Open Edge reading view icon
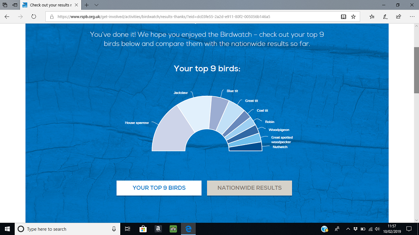The width and height of the screenshot is (419, 235). pyautogui.click(x=344, y=17)
